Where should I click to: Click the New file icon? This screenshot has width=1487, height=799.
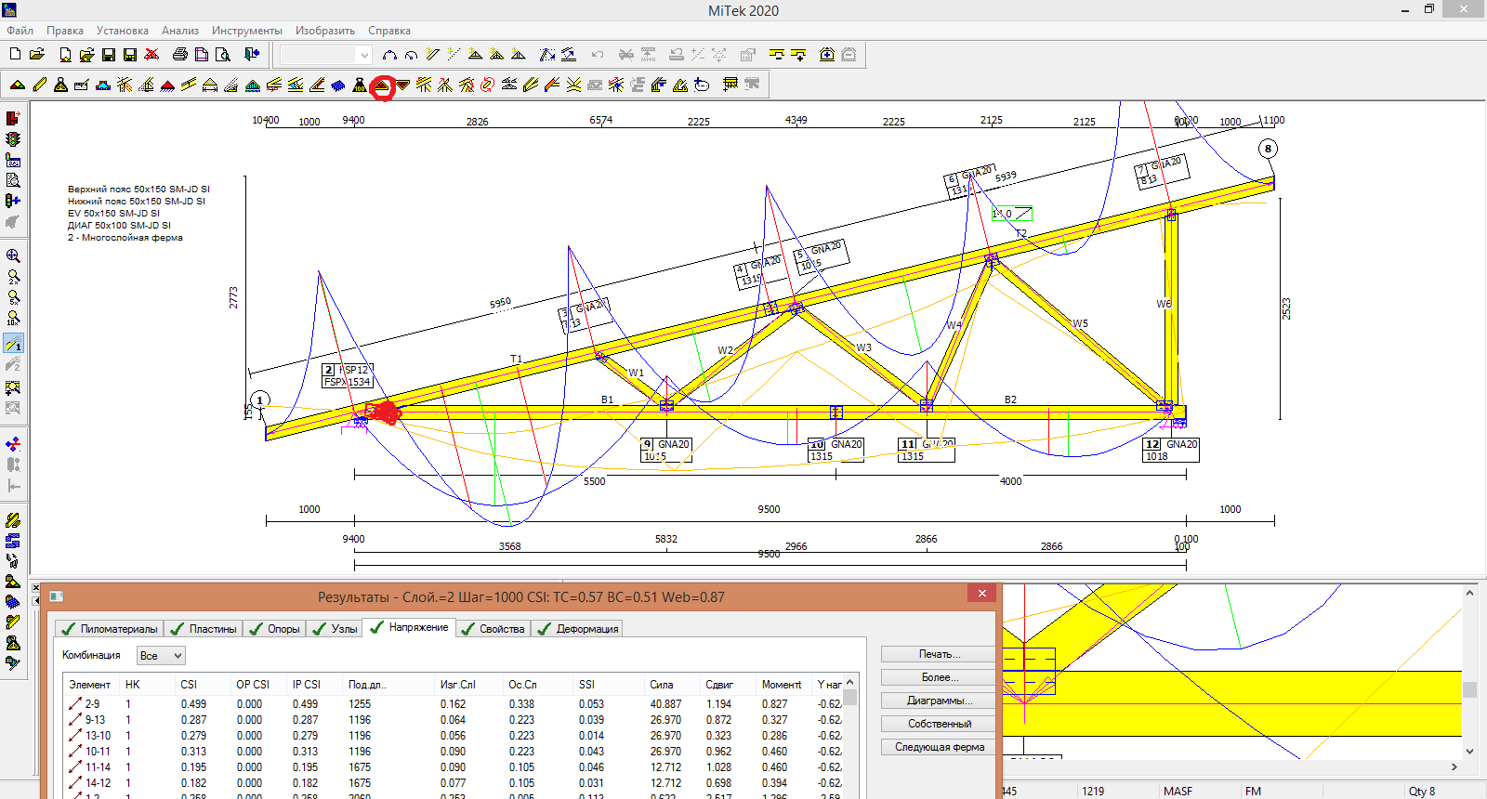(15, 55)
